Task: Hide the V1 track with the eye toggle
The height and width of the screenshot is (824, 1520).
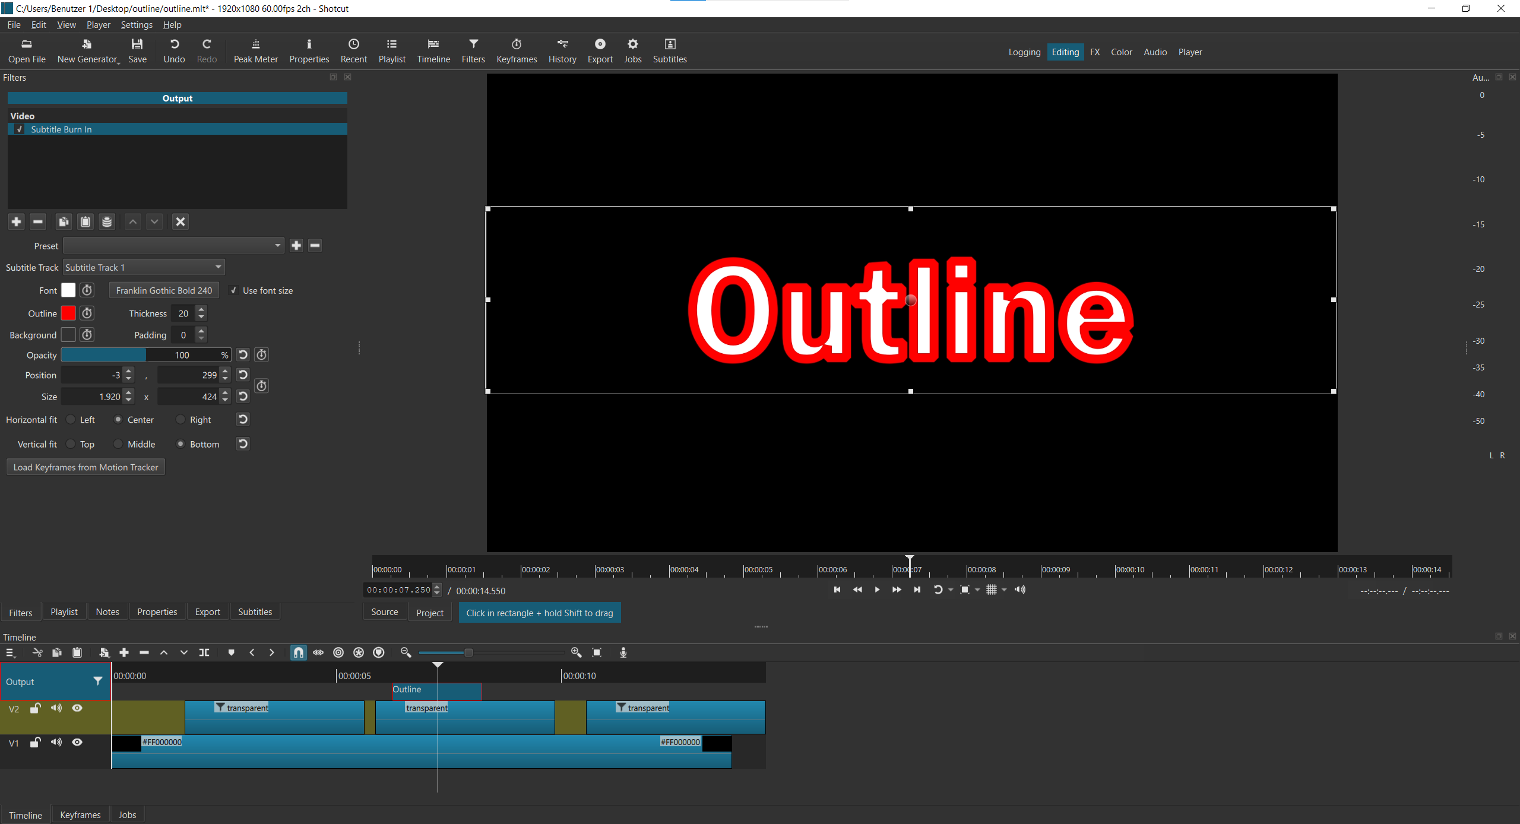Action: tap(77, 742)
